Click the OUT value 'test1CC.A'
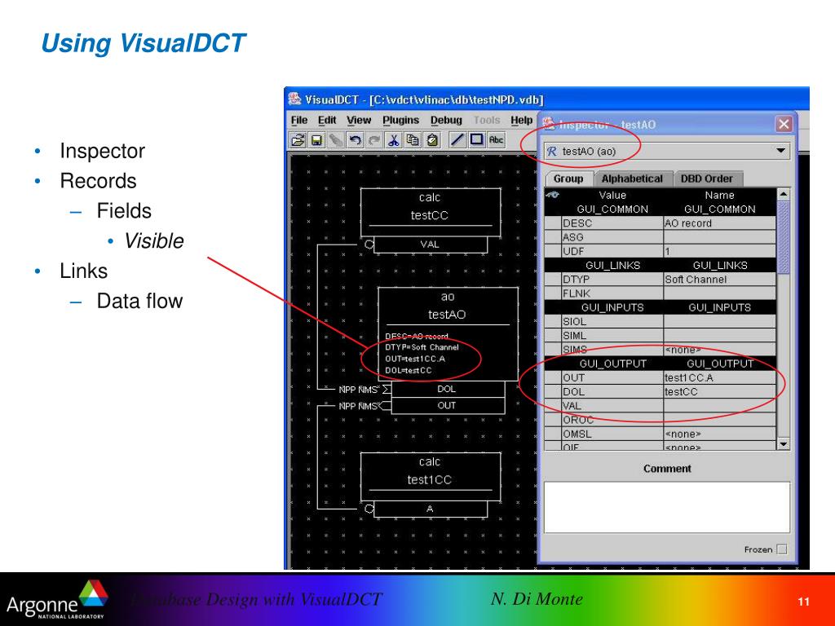Screen dimensions: 835x626 point(719,377)
